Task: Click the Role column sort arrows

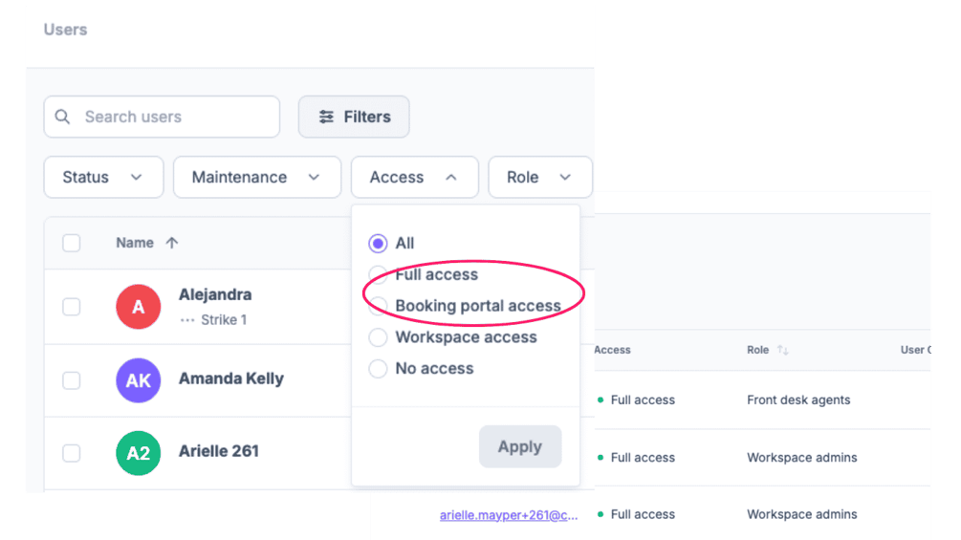Action: click(x=782, y=350)
